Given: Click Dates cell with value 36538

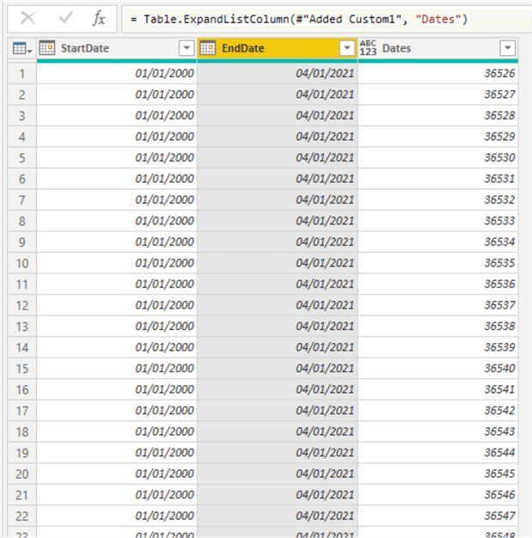Looking at the screenshot, I should [x=438, y=327].
